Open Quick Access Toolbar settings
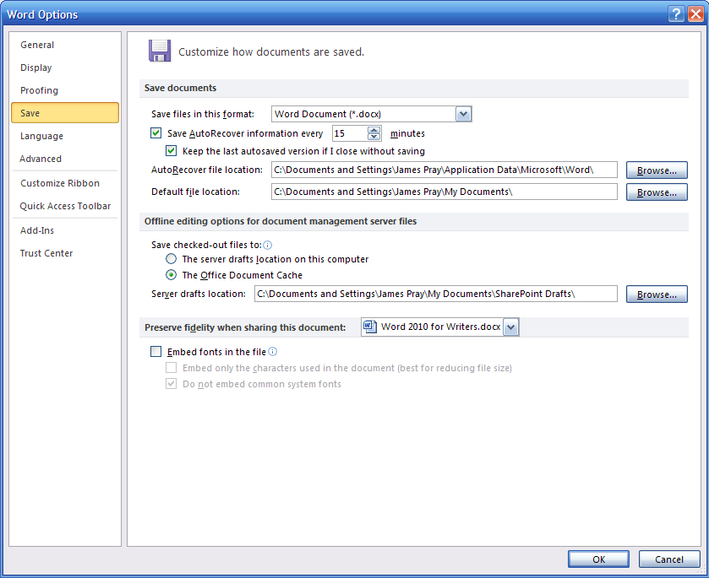Viewport: 709px width, 578px height. tap(65, 206)
